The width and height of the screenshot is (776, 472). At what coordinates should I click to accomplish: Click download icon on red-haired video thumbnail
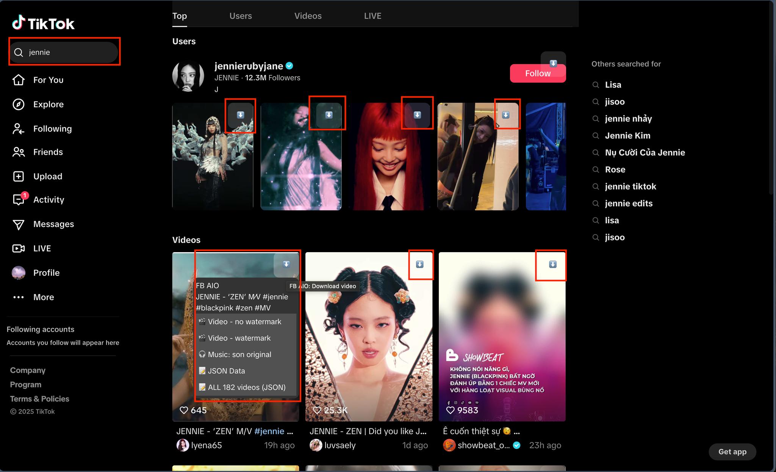pyautogui.click(x=417, y=115)
